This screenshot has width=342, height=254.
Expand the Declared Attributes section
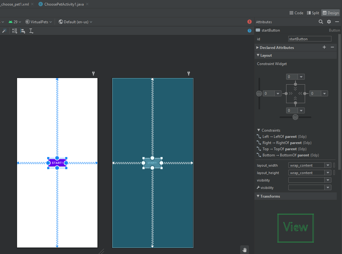258,48
